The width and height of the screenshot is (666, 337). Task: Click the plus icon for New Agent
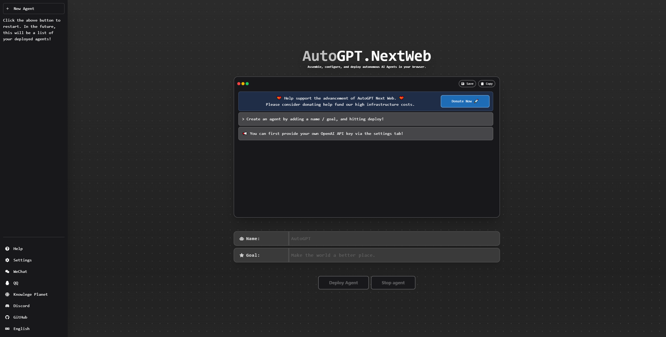click(x=8, y=9)
